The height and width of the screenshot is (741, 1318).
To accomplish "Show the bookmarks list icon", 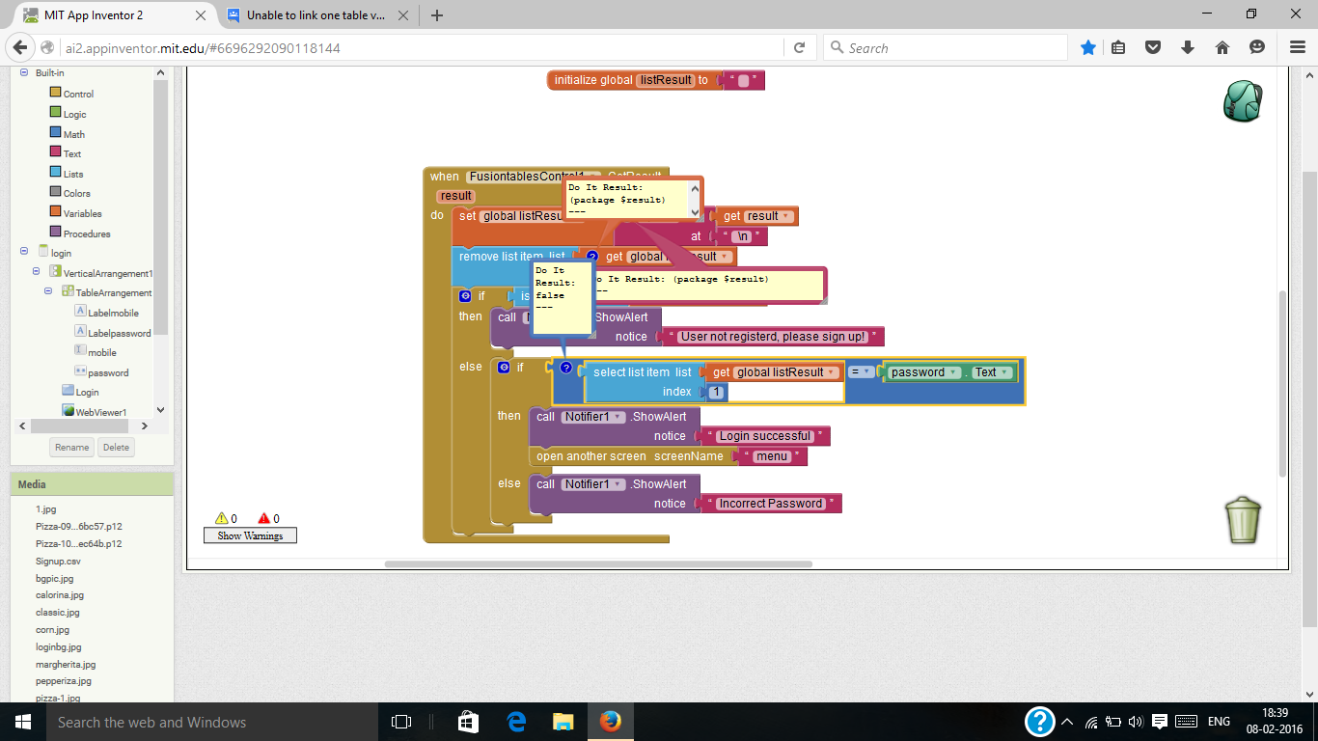I will click(x=1118, y=47).
